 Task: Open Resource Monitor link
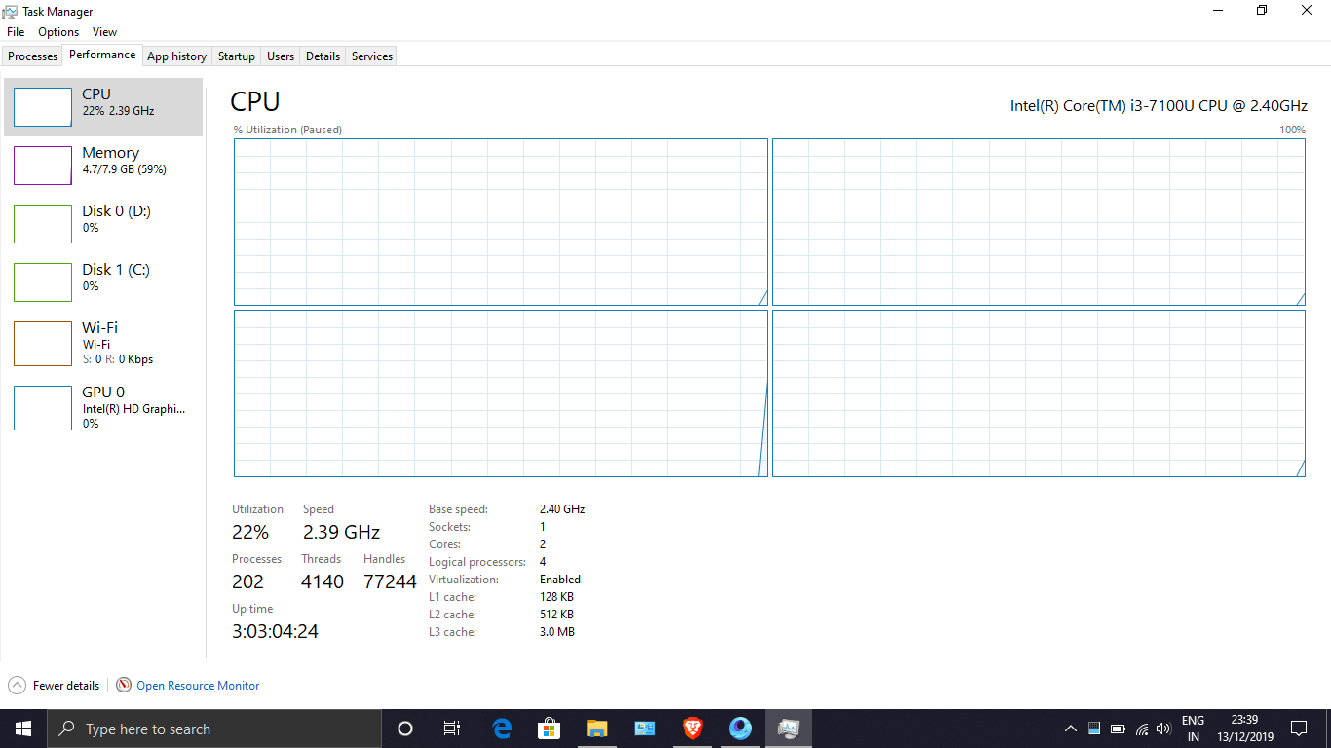(198, 686)
